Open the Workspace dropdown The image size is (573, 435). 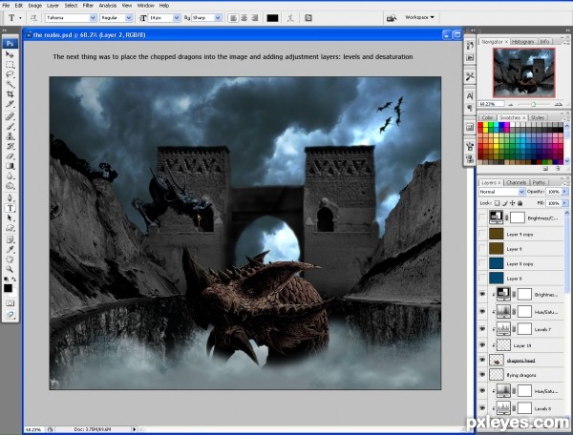(419, 17)
